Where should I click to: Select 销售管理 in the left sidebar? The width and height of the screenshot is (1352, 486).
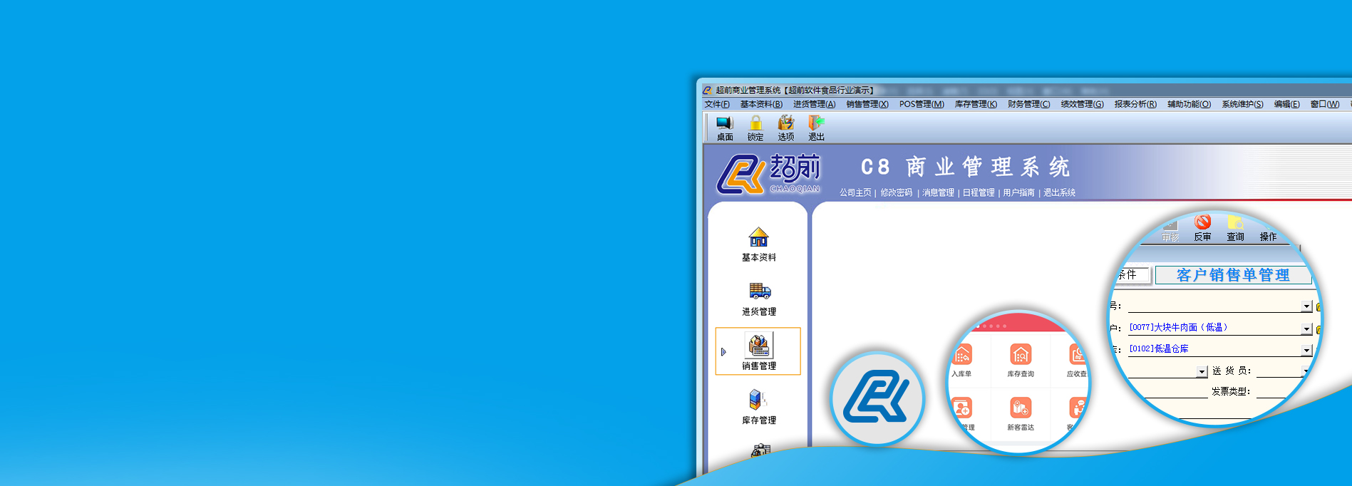759,351
